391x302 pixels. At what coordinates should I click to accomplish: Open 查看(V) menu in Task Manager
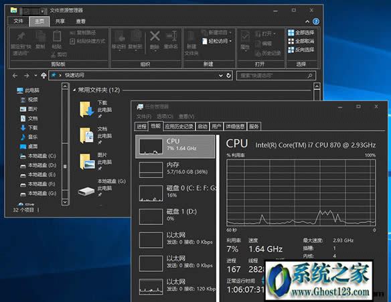tap(186, 117)
